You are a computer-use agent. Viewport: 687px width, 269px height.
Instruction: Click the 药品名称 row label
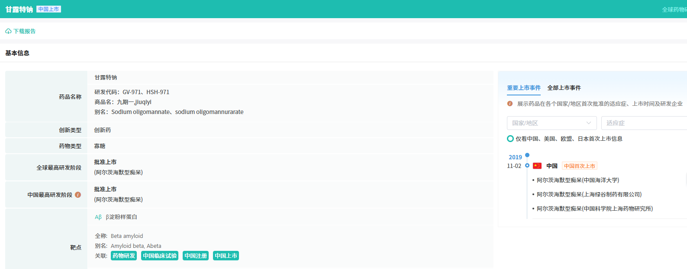(70, 97)
